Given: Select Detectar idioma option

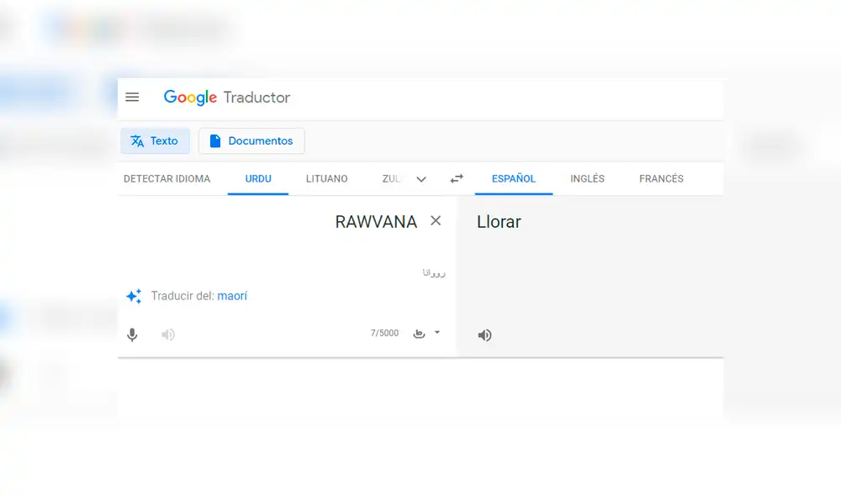Looking at the screenshot, I should pos(167,178).
